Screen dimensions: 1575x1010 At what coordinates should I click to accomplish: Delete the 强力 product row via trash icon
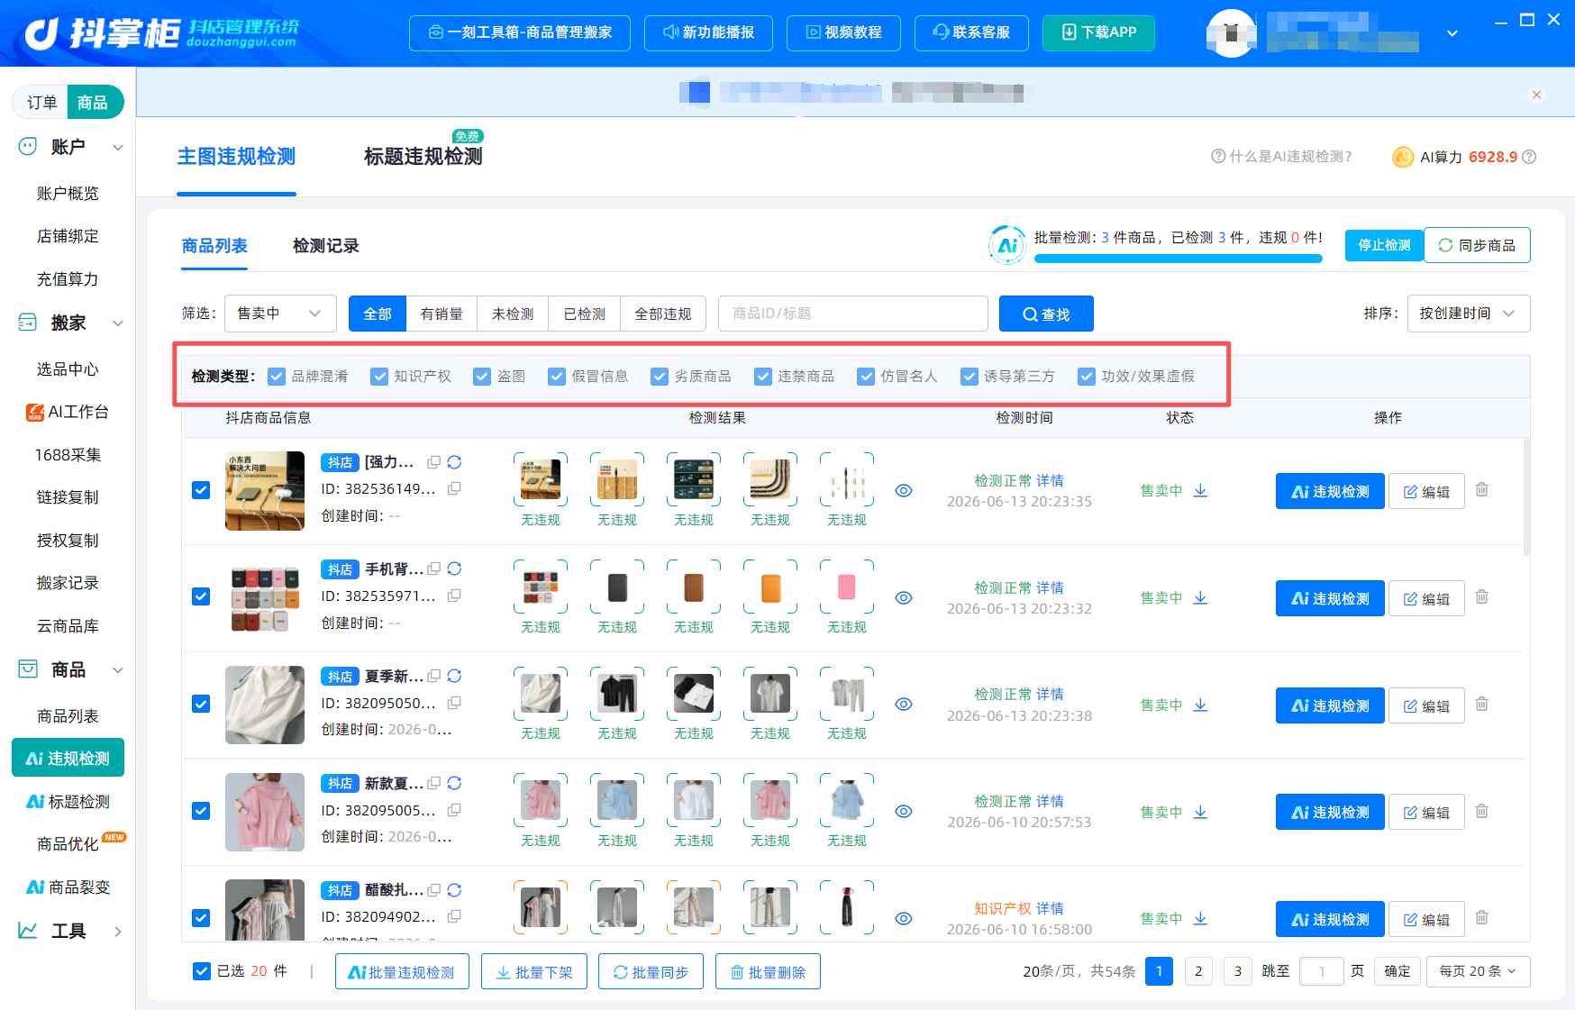click(1482, 490)
